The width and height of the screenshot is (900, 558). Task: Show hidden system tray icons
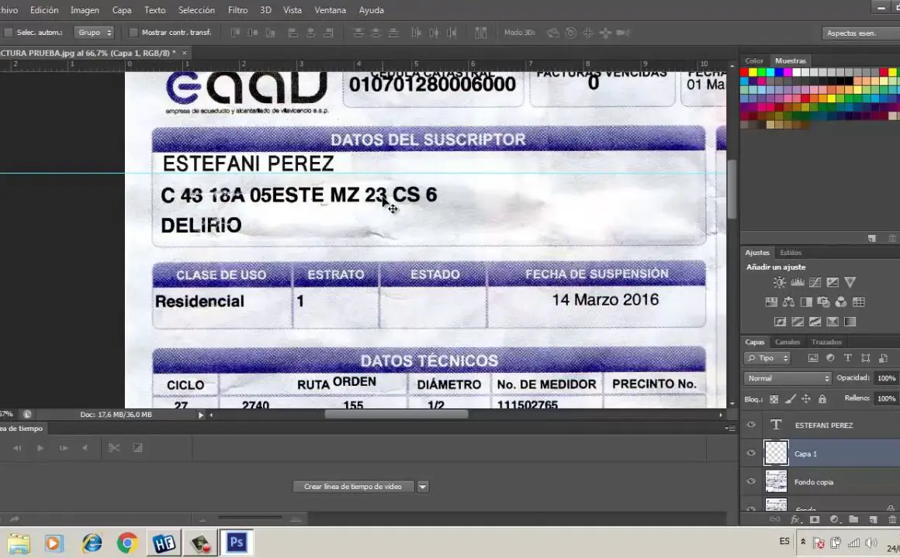[803, 542]
